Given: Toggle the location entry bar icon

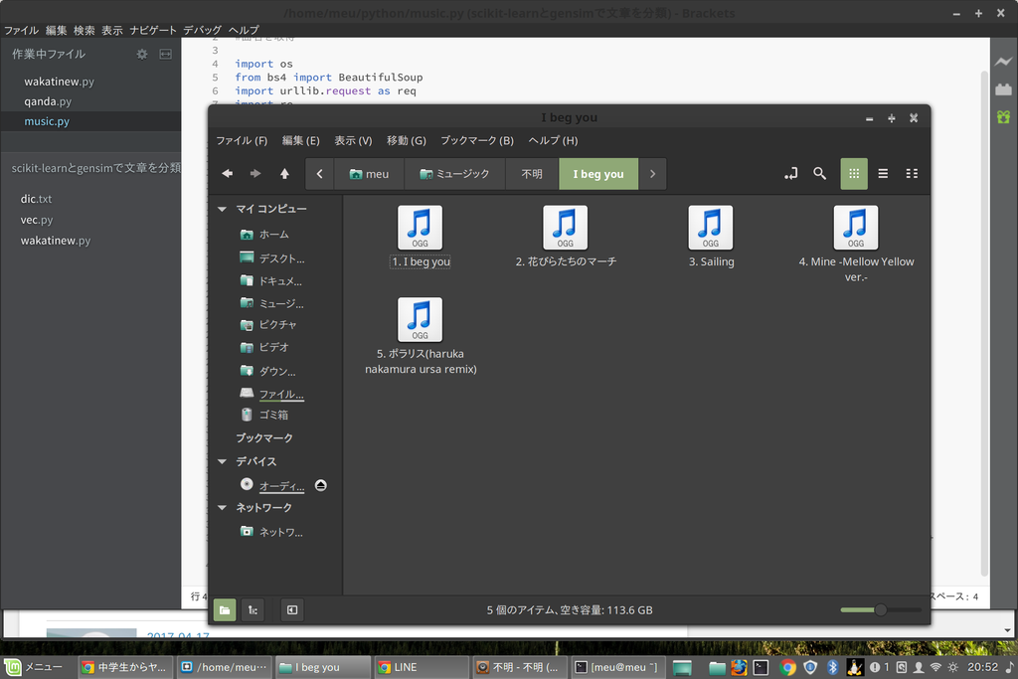Looking at the screenshot, I should tap(790, 173).
